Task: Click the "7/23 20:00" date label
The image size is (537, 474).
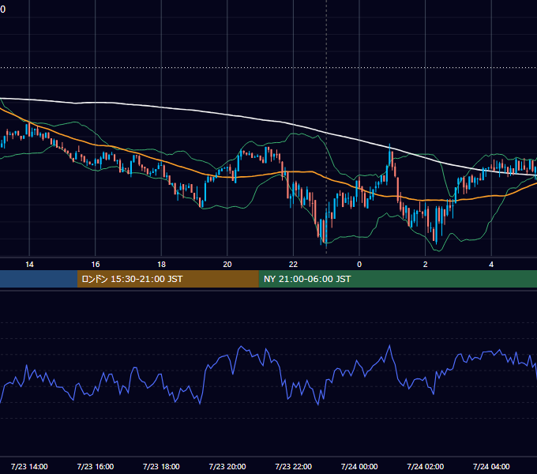Action: click(227, 466)
